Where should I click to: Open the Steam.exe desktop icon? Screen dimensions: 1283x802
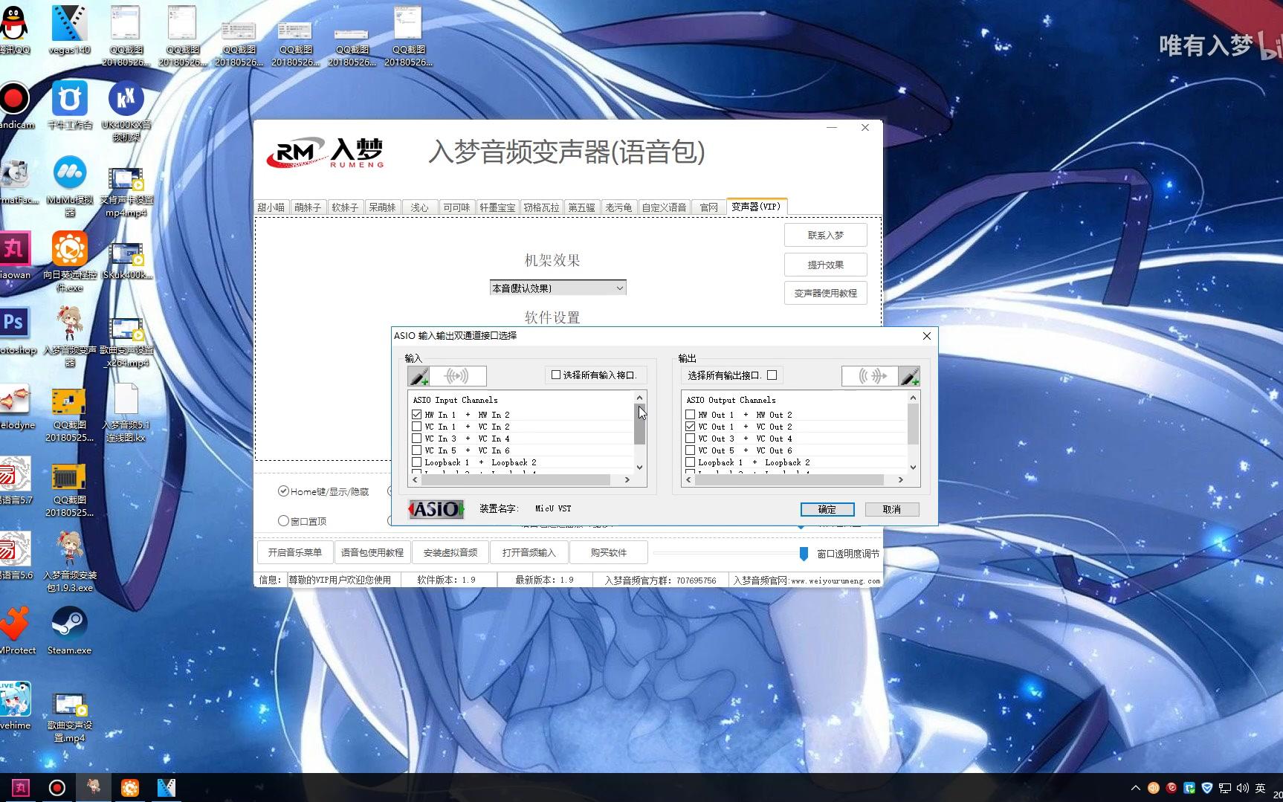point(69,630)
